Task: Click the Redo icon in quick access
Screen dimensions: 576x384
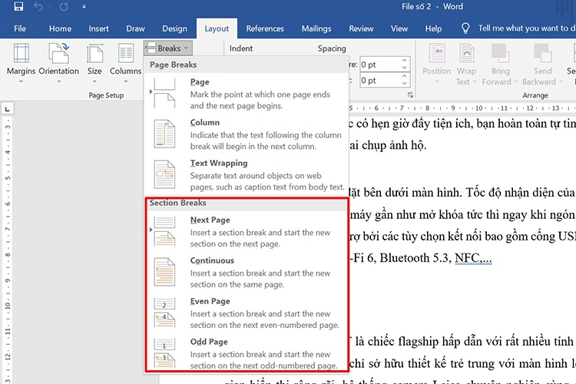Action: [x=64, y=7]
